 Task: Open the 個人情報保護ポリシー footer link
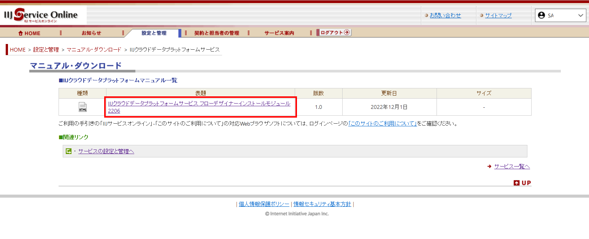[264, 204]
